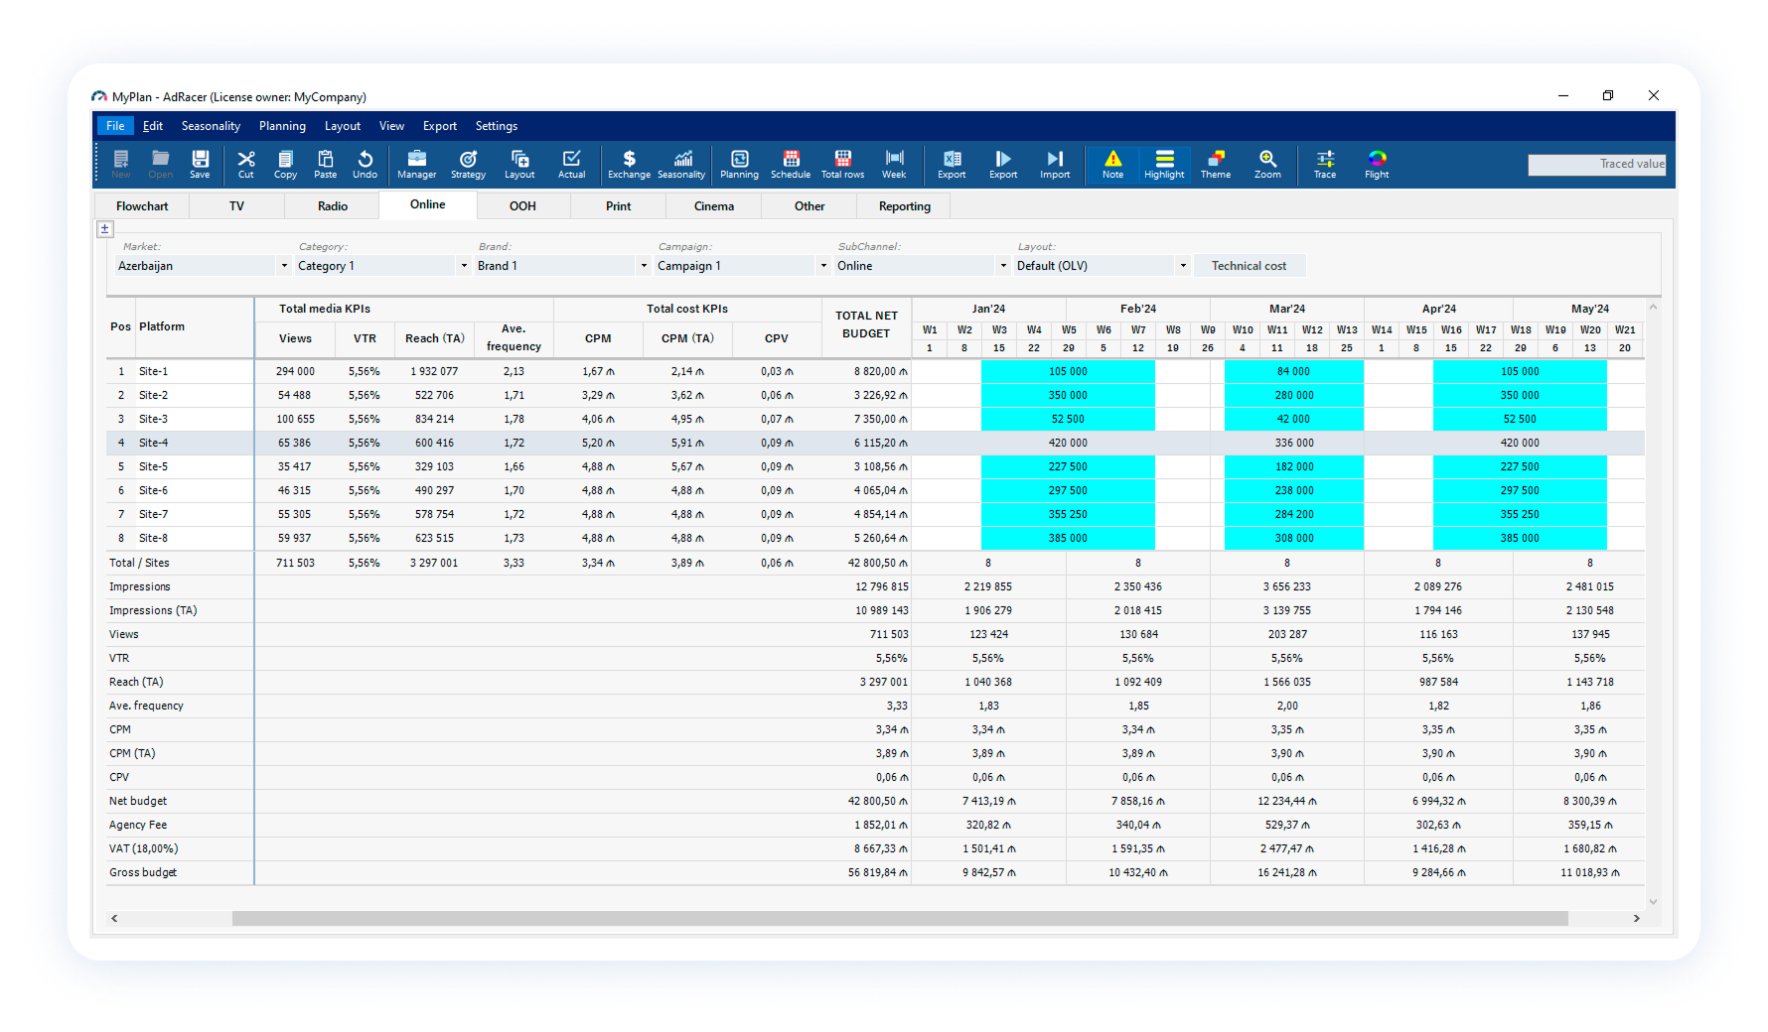This screenshot has width=1768, height=1032.
Task: Switch to the Reporting tab
Action: click(x=905, y=206)
